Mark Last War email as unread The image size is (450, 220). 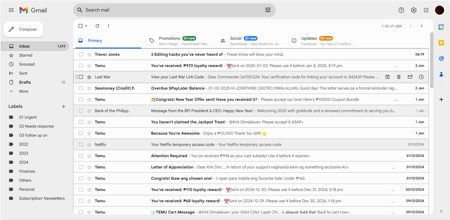(x=410, y=77)
